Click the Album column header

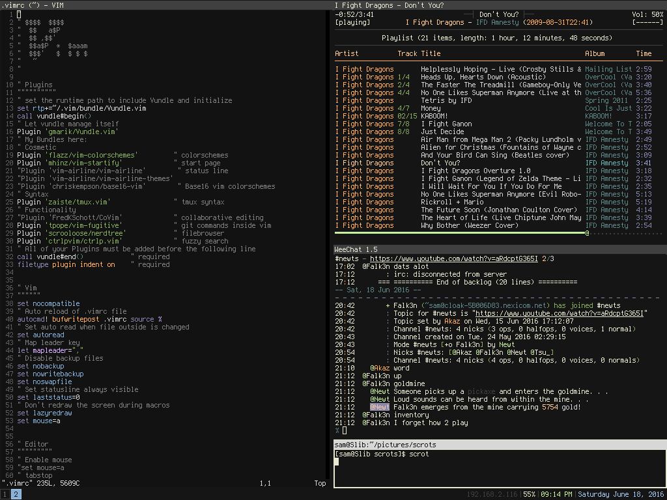pos(595,53)
